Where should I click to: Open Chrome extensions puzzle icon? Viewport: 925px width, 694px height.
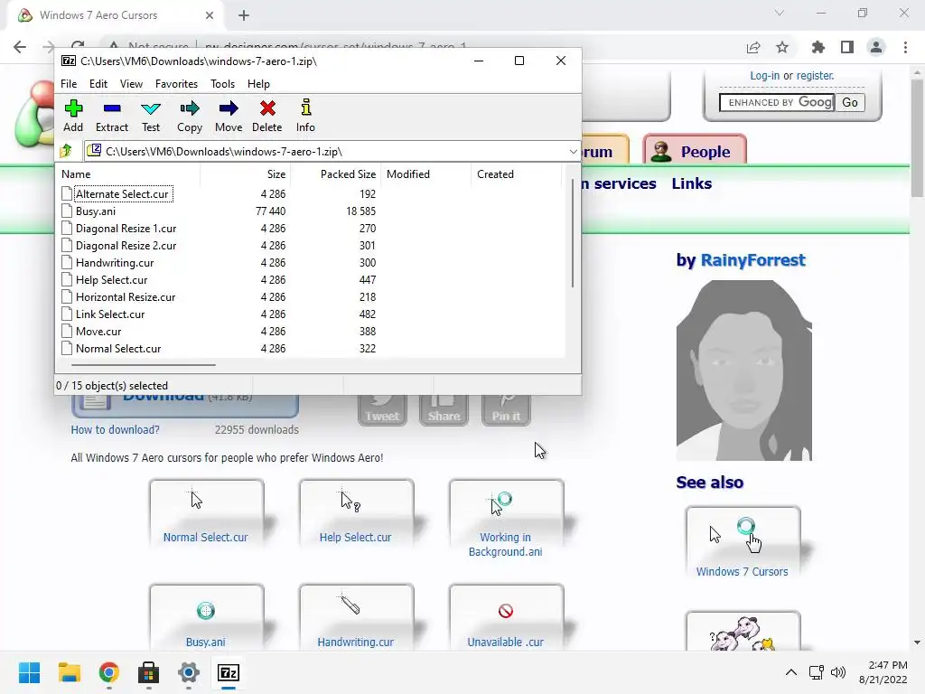[x=818, y=47]
